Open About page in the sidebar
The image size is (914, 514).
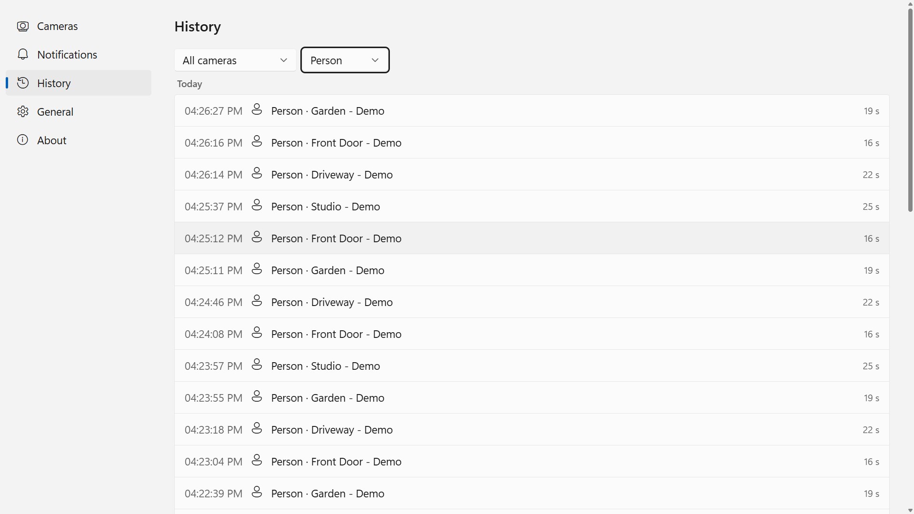click(79, 140)
